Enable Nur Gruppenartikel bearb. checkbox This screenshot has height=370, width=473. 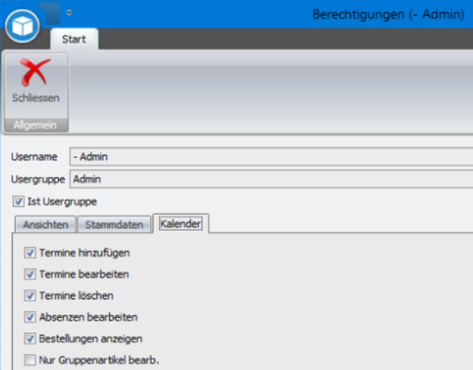tap(30, 360)
